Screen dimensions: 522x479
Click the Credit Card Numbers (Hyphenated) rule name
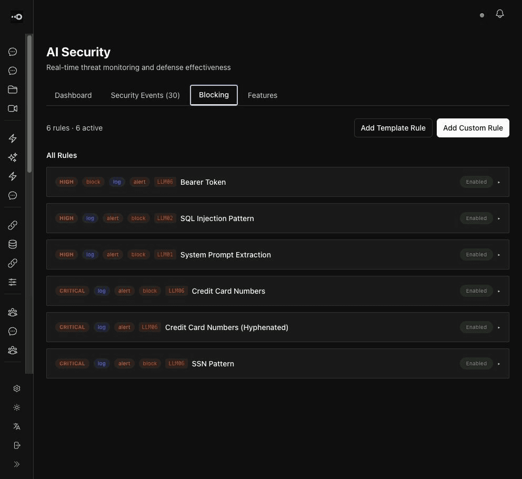(227, 327)
